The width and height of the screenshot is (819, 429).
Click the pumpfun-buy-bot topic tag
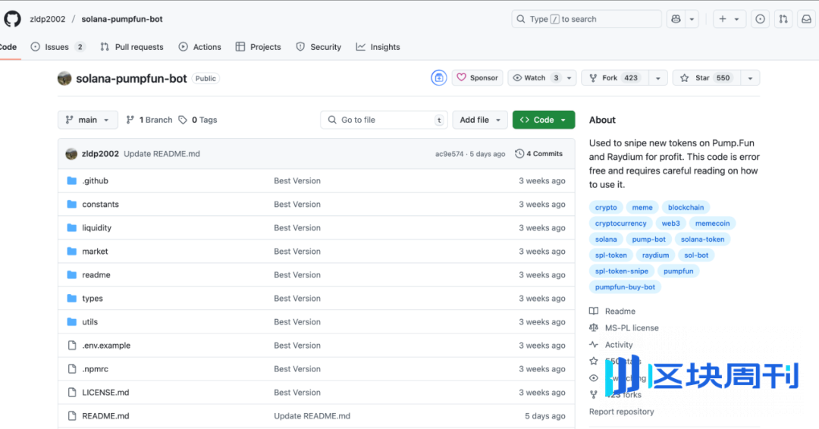click(x=625, y=287)
